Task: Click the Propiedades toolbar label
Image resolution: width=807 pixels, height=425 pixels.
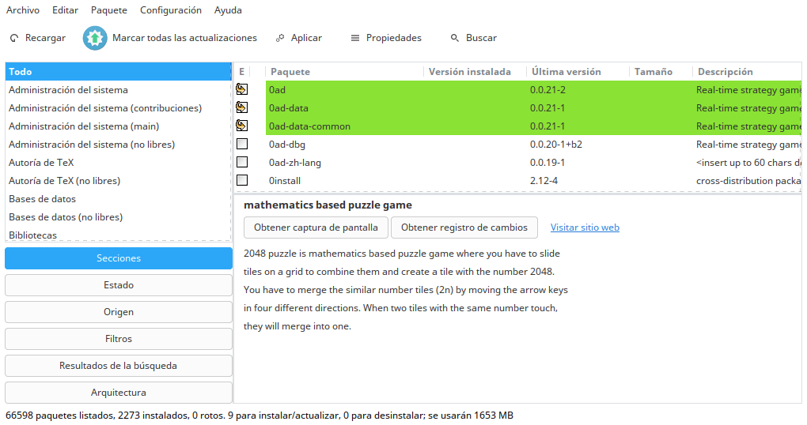Action: click(x=394, y=38)
